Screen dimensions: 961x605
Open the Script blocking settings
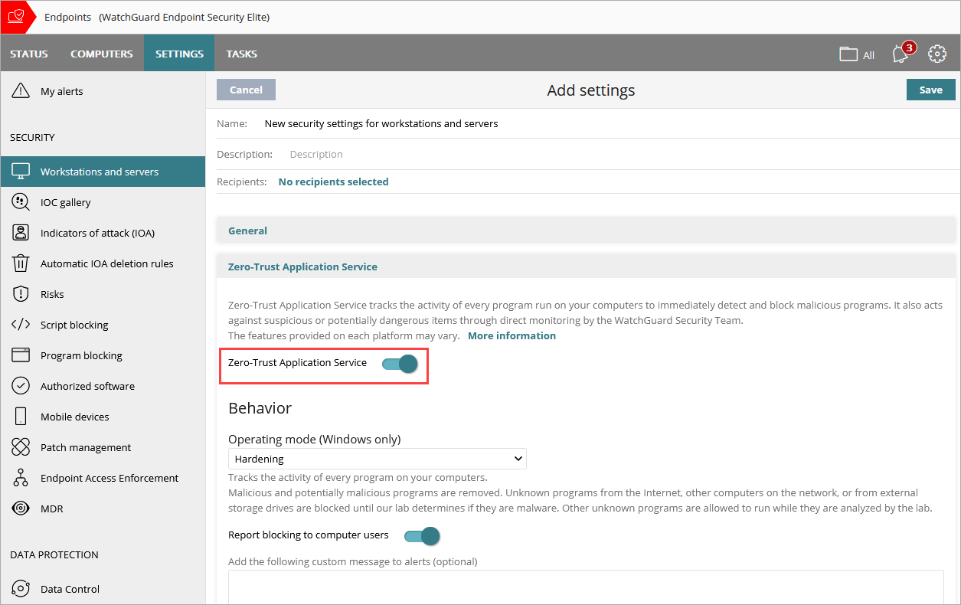74,324
